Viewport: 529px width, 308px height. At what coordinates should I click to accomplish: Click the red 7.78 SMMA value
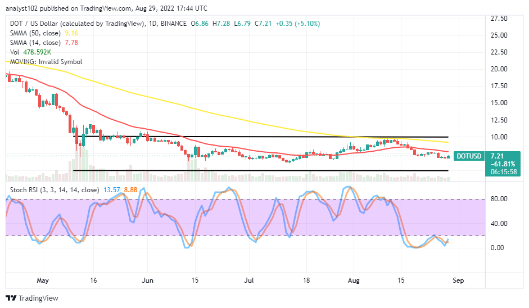click(x=71, y=43)
